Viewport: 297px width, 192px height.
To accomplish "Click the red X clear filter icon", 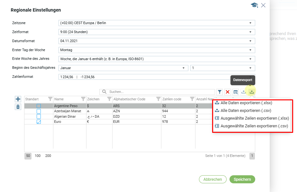I will [228, 92].
